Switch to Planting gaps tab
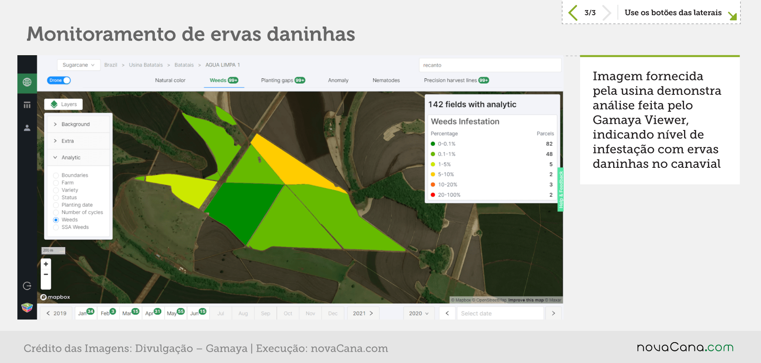The width and height of the screenshot is (761, 363). (x=283, y=80)
